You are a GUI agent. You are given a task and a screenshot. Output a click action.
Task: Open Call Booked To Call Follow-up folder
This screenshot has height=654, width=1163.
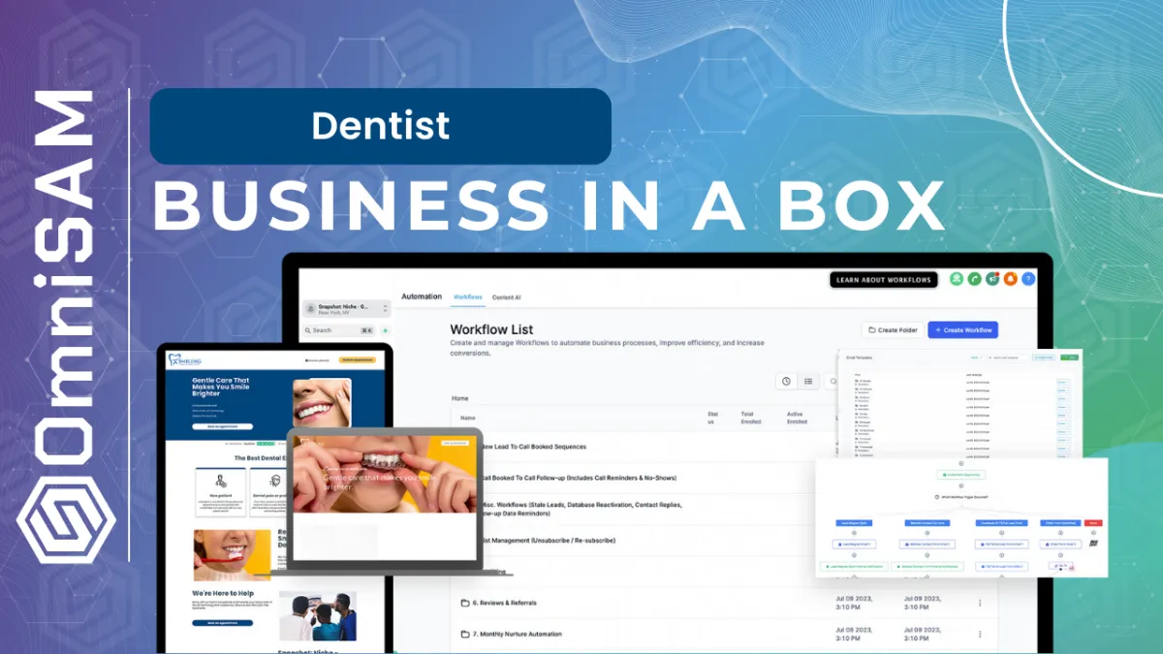(x=579, y=478)
